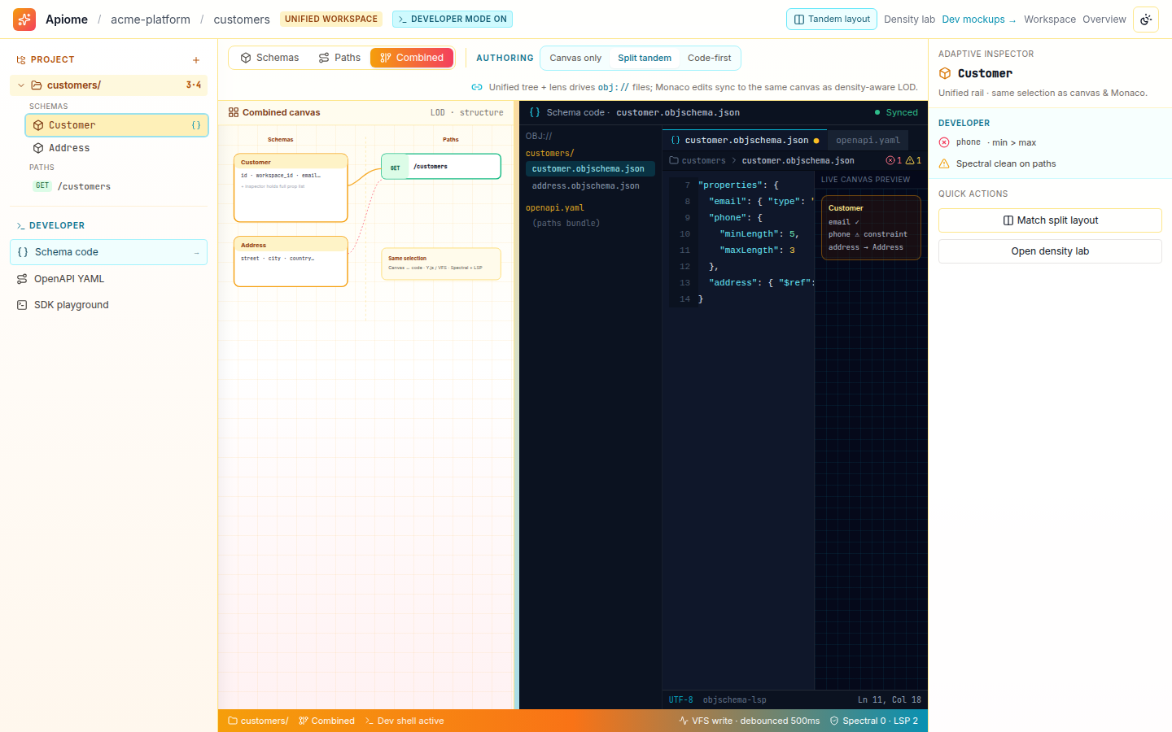Viewport: 1172px width, 732px height.
Task: Switch to the customer.objschema.json editor tab
Action: coord(745,141)
